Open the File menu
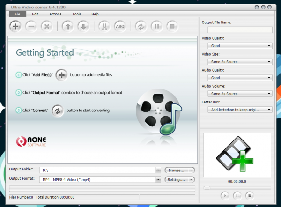Screen dimensions: 281x207 click(x=18, y=14)
